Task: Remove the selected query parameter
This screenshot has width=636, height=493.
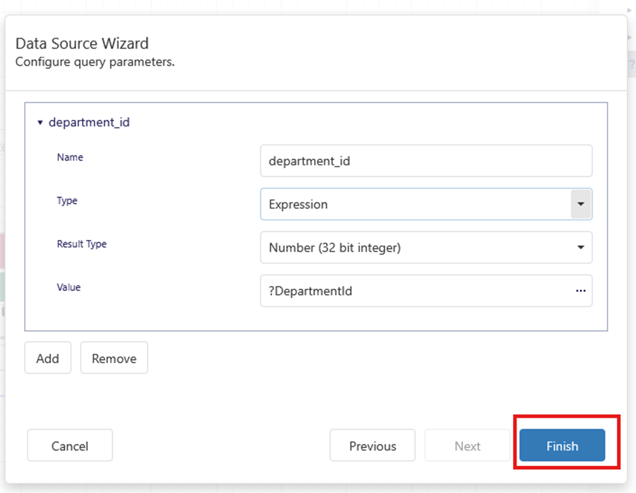Action: (114, 358)
